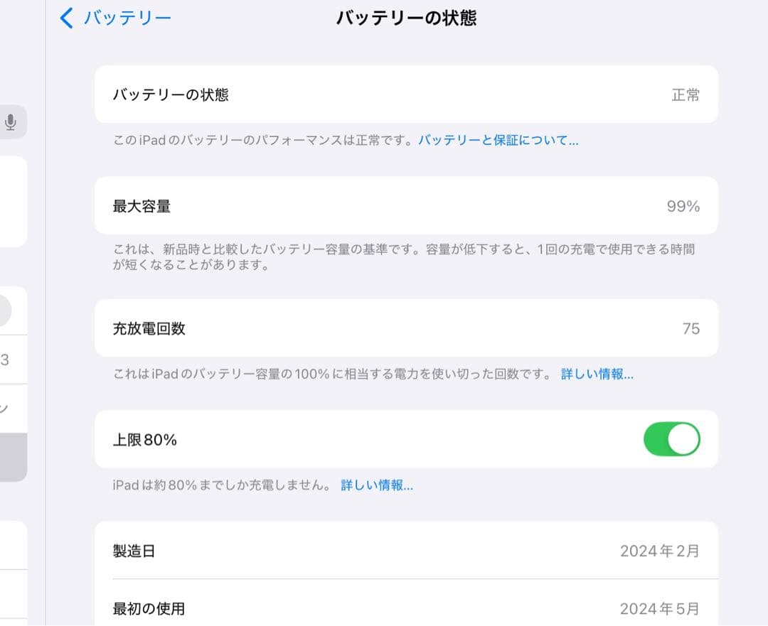This screenshot has height=626, width=768.
Task: Tap the microphone dictation icon in sidebar
Action: point(11,123)
